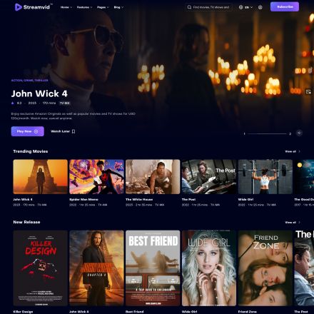Open John Wick Chapter 4 poster
This screenshot has width=314, height=314.
point(96,268)
